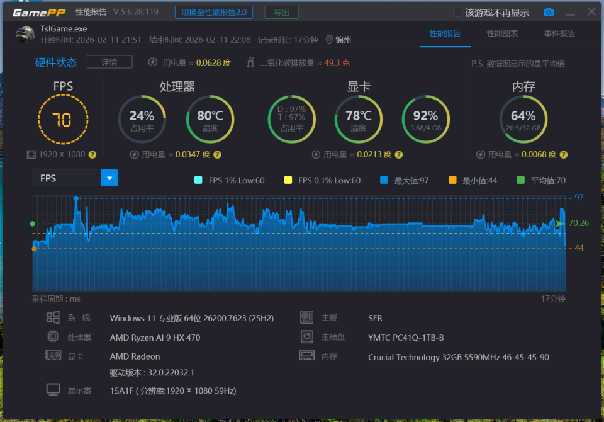Close the GamePP report window
The width and height of the screenshot is (604, 422).
591,12
